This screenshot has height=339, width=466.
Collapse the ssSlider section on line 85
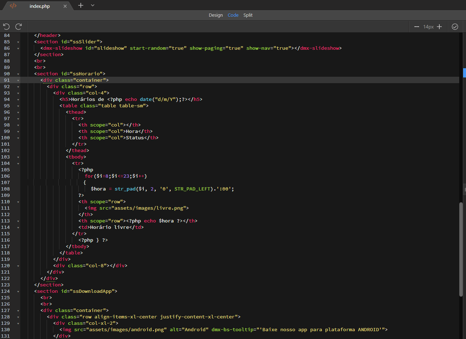click(x=18, y=42)
